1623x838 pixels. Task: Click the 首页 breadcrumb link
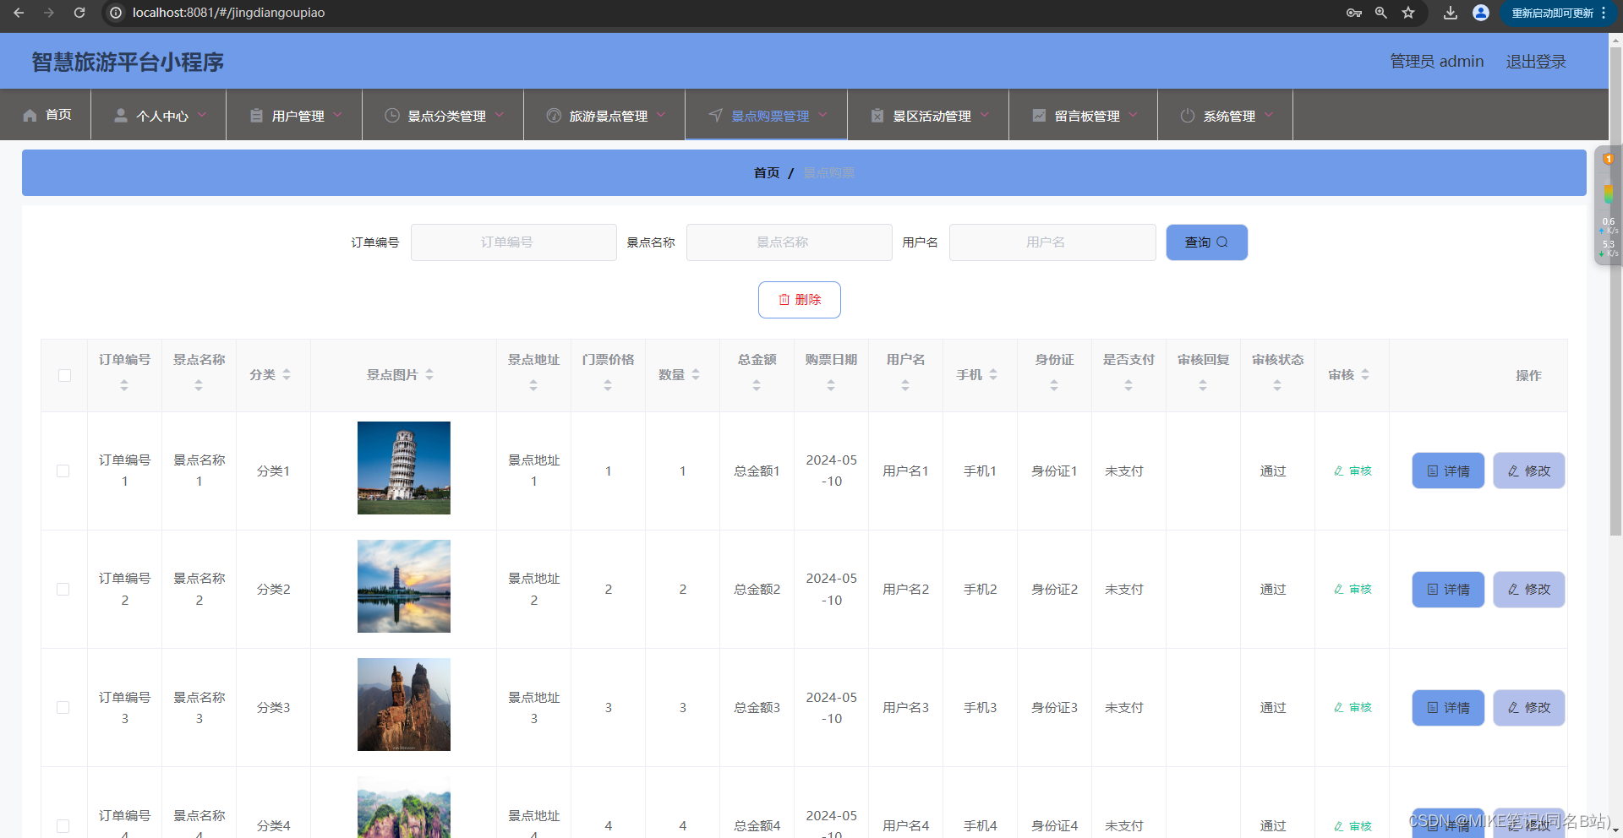coord(767,172)
